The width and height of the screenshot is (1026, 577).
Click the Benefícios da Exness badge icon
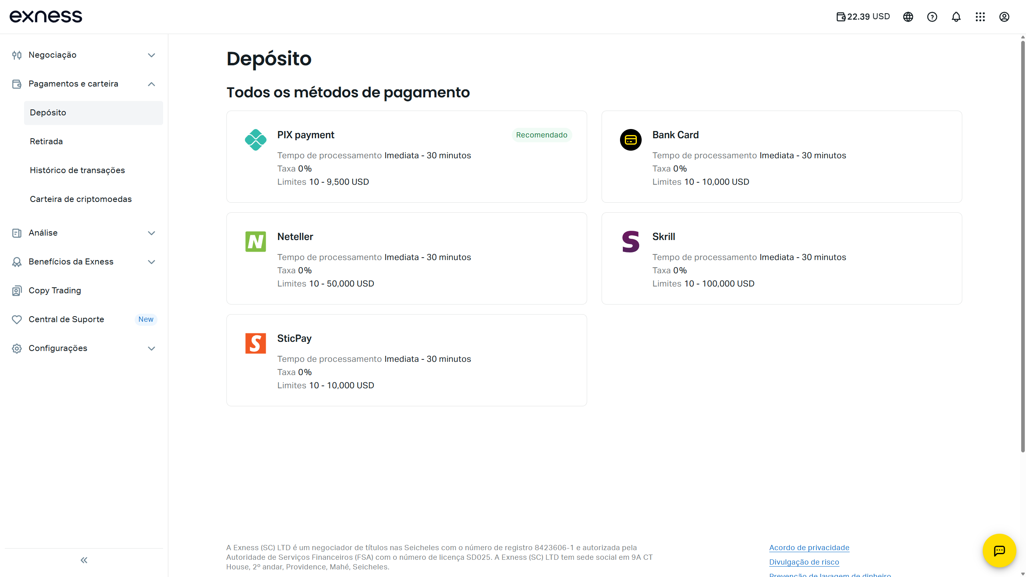click(x=17, y=262)
